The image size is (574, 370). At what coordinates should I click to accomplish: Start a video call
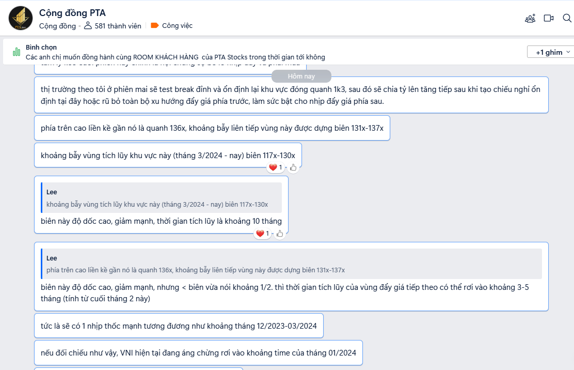coord(548,18)
